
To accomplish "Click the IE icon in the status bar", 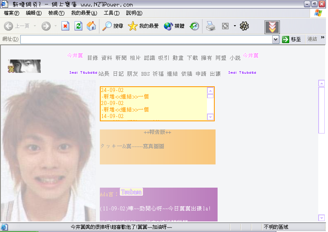I will coord(4,227).
